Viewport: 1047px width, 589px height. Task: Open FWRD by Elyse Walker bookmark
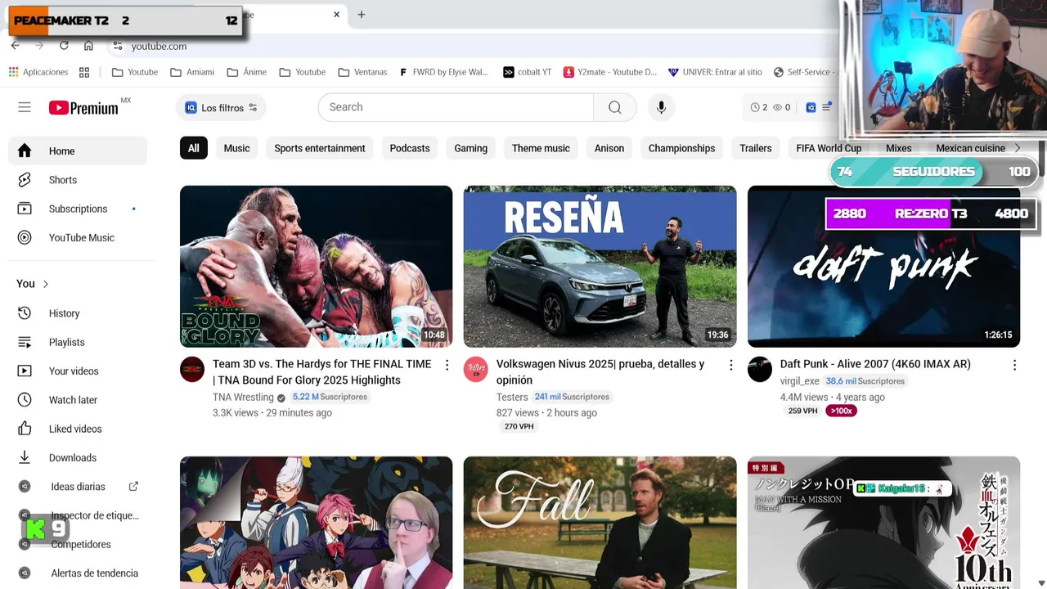click(x=444, y=72)
